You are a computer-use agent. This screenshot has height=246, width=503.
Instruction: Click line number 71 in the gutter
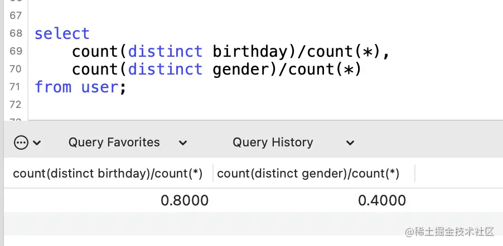click(x=16, y=87)
